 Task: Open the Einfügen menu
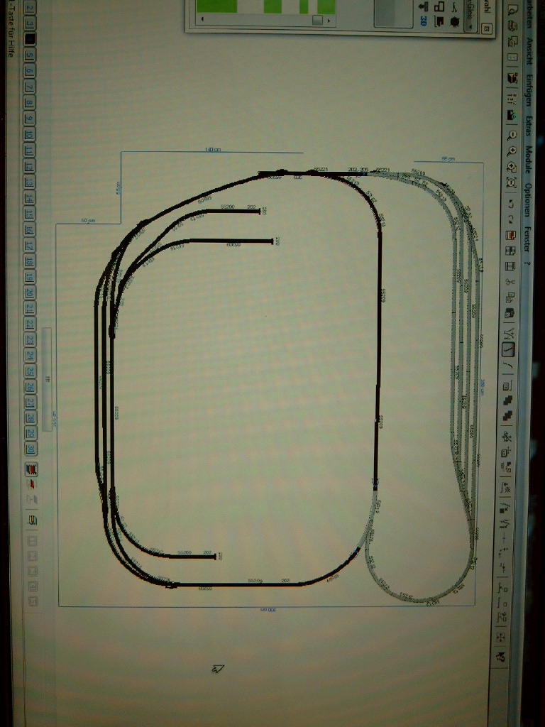pos(529,92)
